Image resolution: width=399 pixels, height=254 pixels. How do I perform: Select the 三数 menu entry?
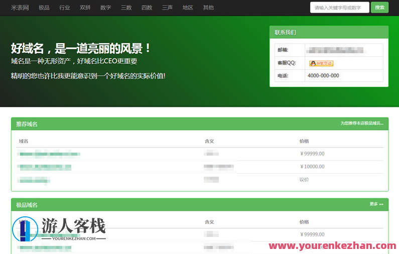point(126,8)
